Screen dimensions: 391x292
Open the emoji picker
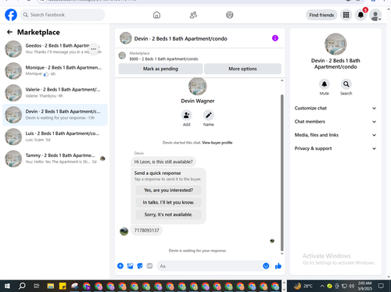click(266, 265)
